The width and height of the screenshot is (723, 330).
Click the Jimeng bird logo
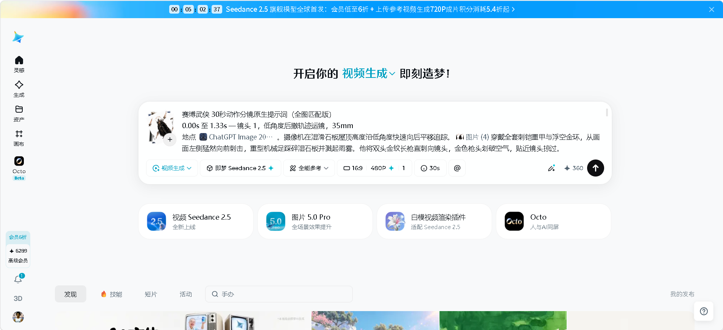[18, 37]
